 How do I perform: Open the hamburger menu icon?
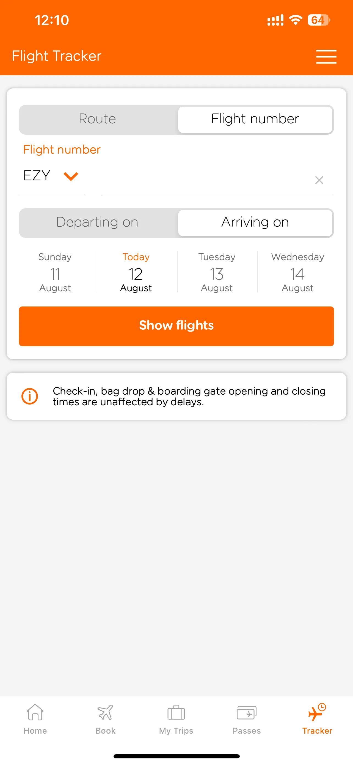326,56
